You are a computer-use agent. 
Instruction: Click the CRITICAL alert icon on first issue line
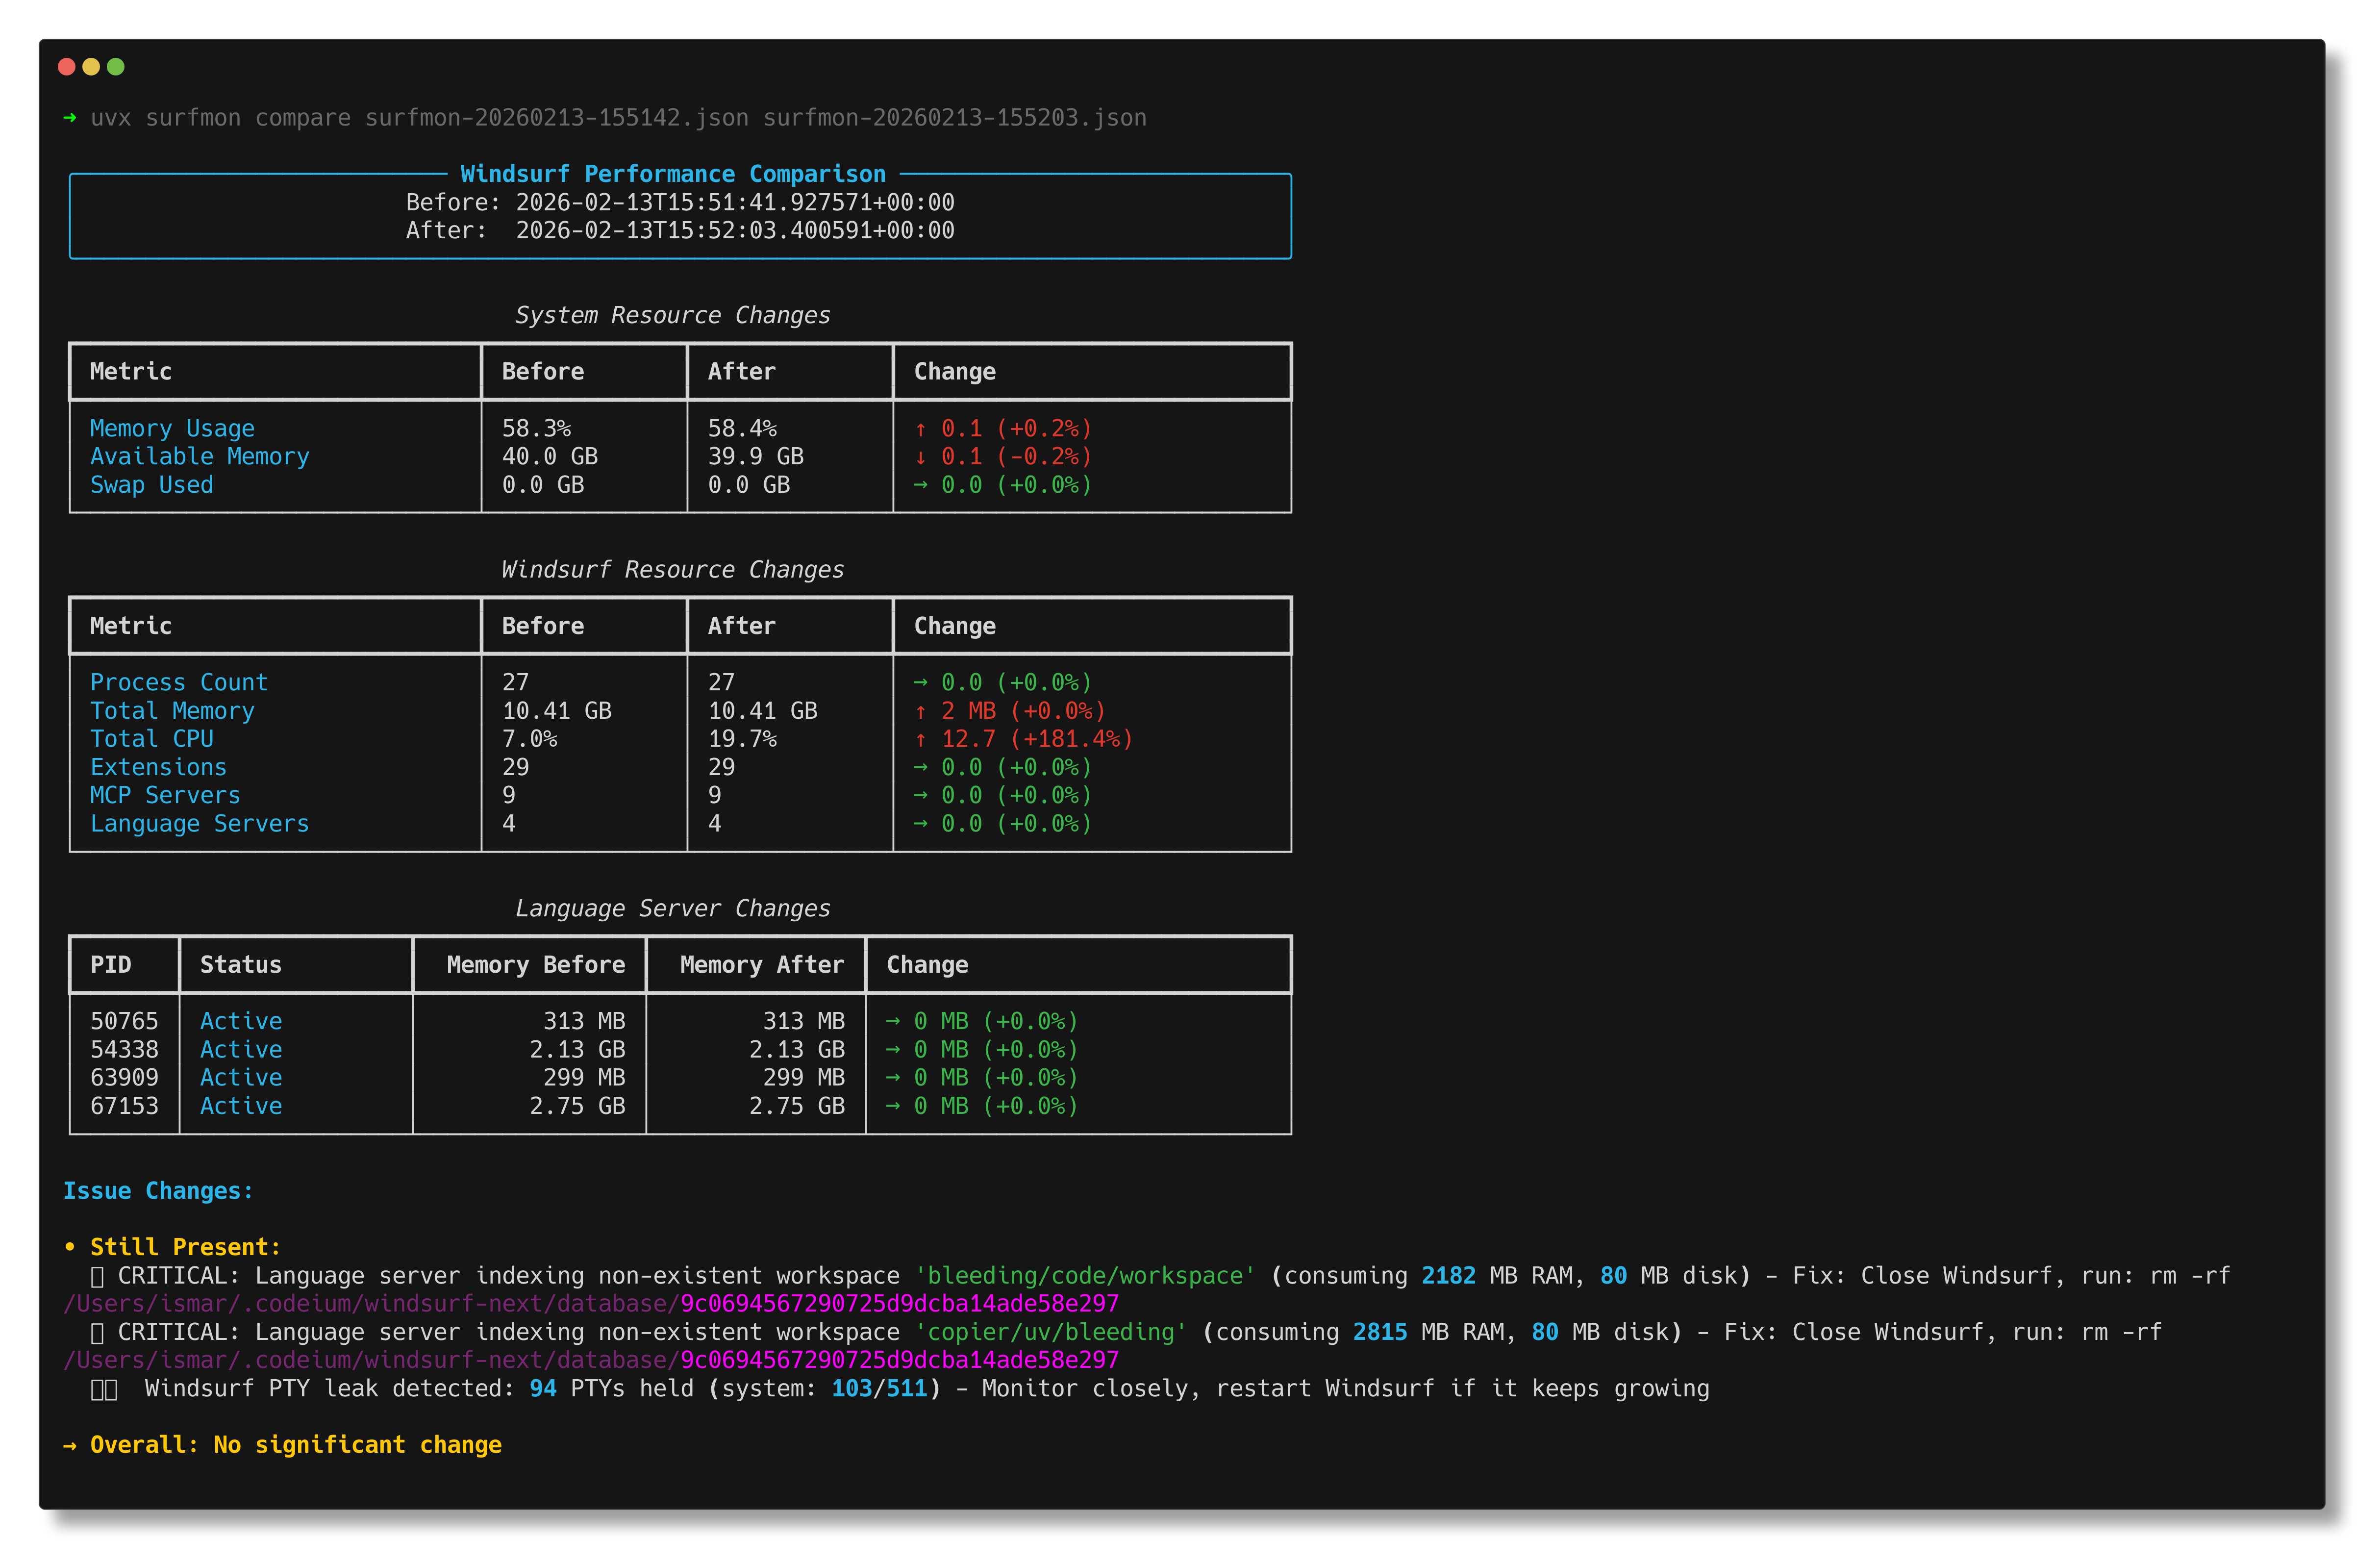98,1275
